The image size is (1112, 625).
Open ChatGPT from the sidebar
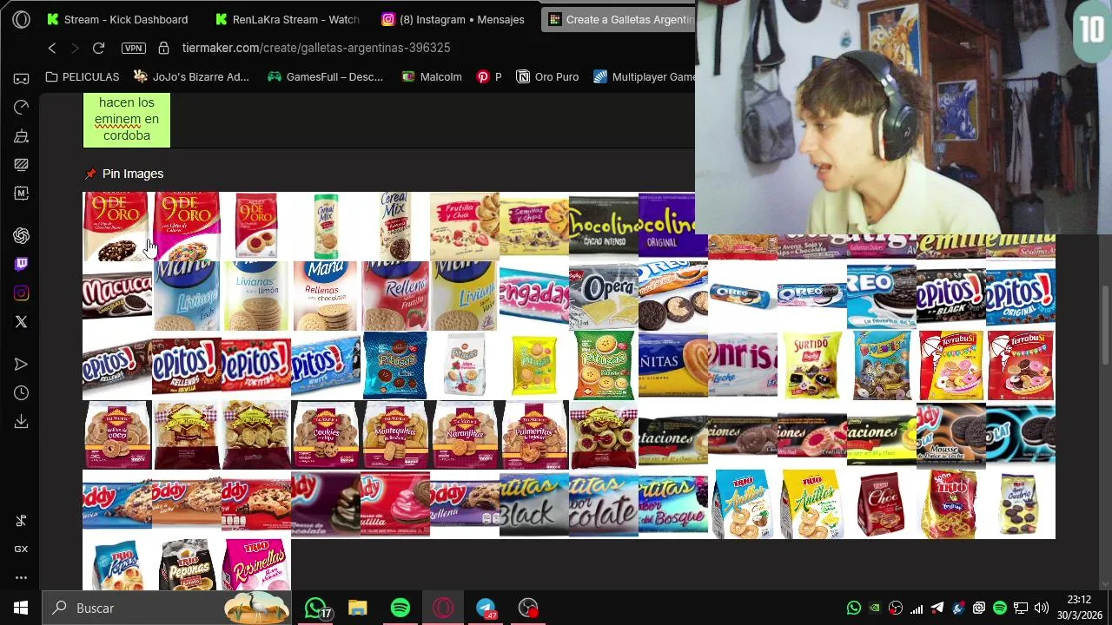coord(21,235)
